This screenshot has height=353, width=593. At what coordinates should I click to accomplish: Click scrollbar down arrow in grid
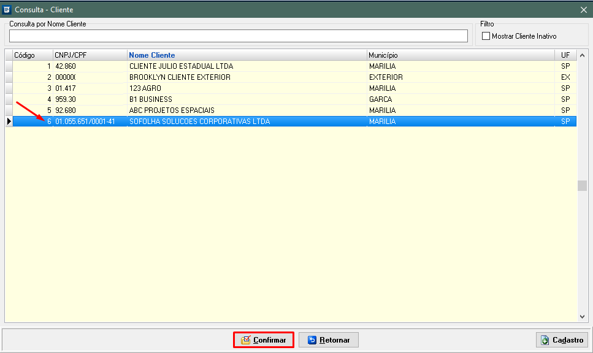[583, 316]
